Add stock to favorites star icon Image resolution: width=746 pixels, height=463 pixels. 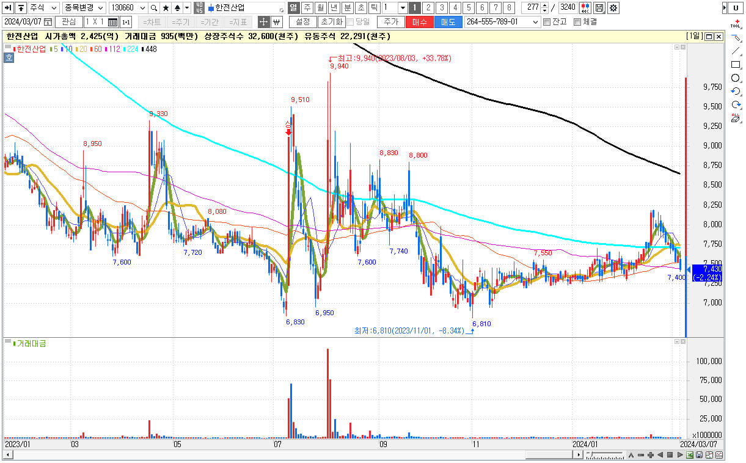166,8
